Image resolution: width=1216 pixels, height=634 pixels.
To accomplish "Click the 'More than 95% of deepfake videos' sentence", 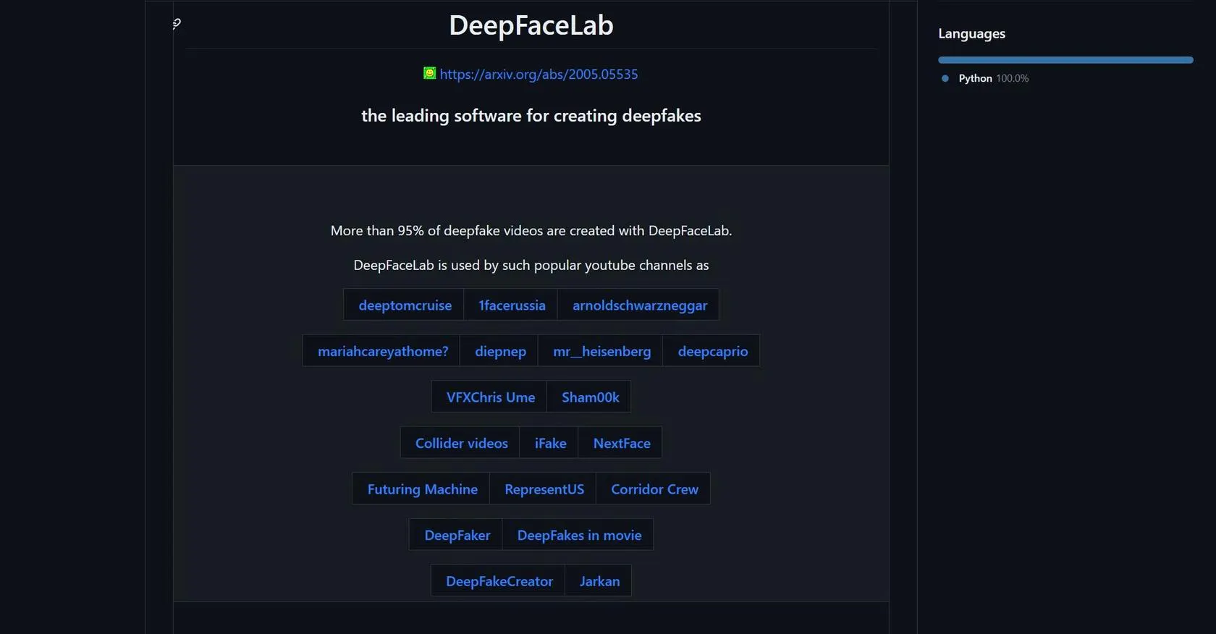I will 531,231.
